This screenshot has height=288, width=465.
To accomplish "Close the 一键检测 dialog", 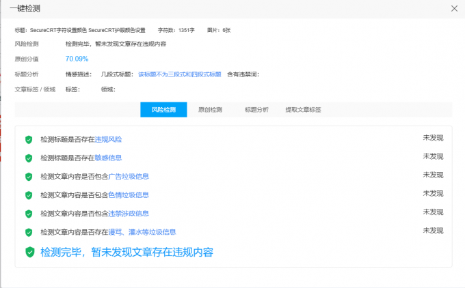I will [454, 9].
